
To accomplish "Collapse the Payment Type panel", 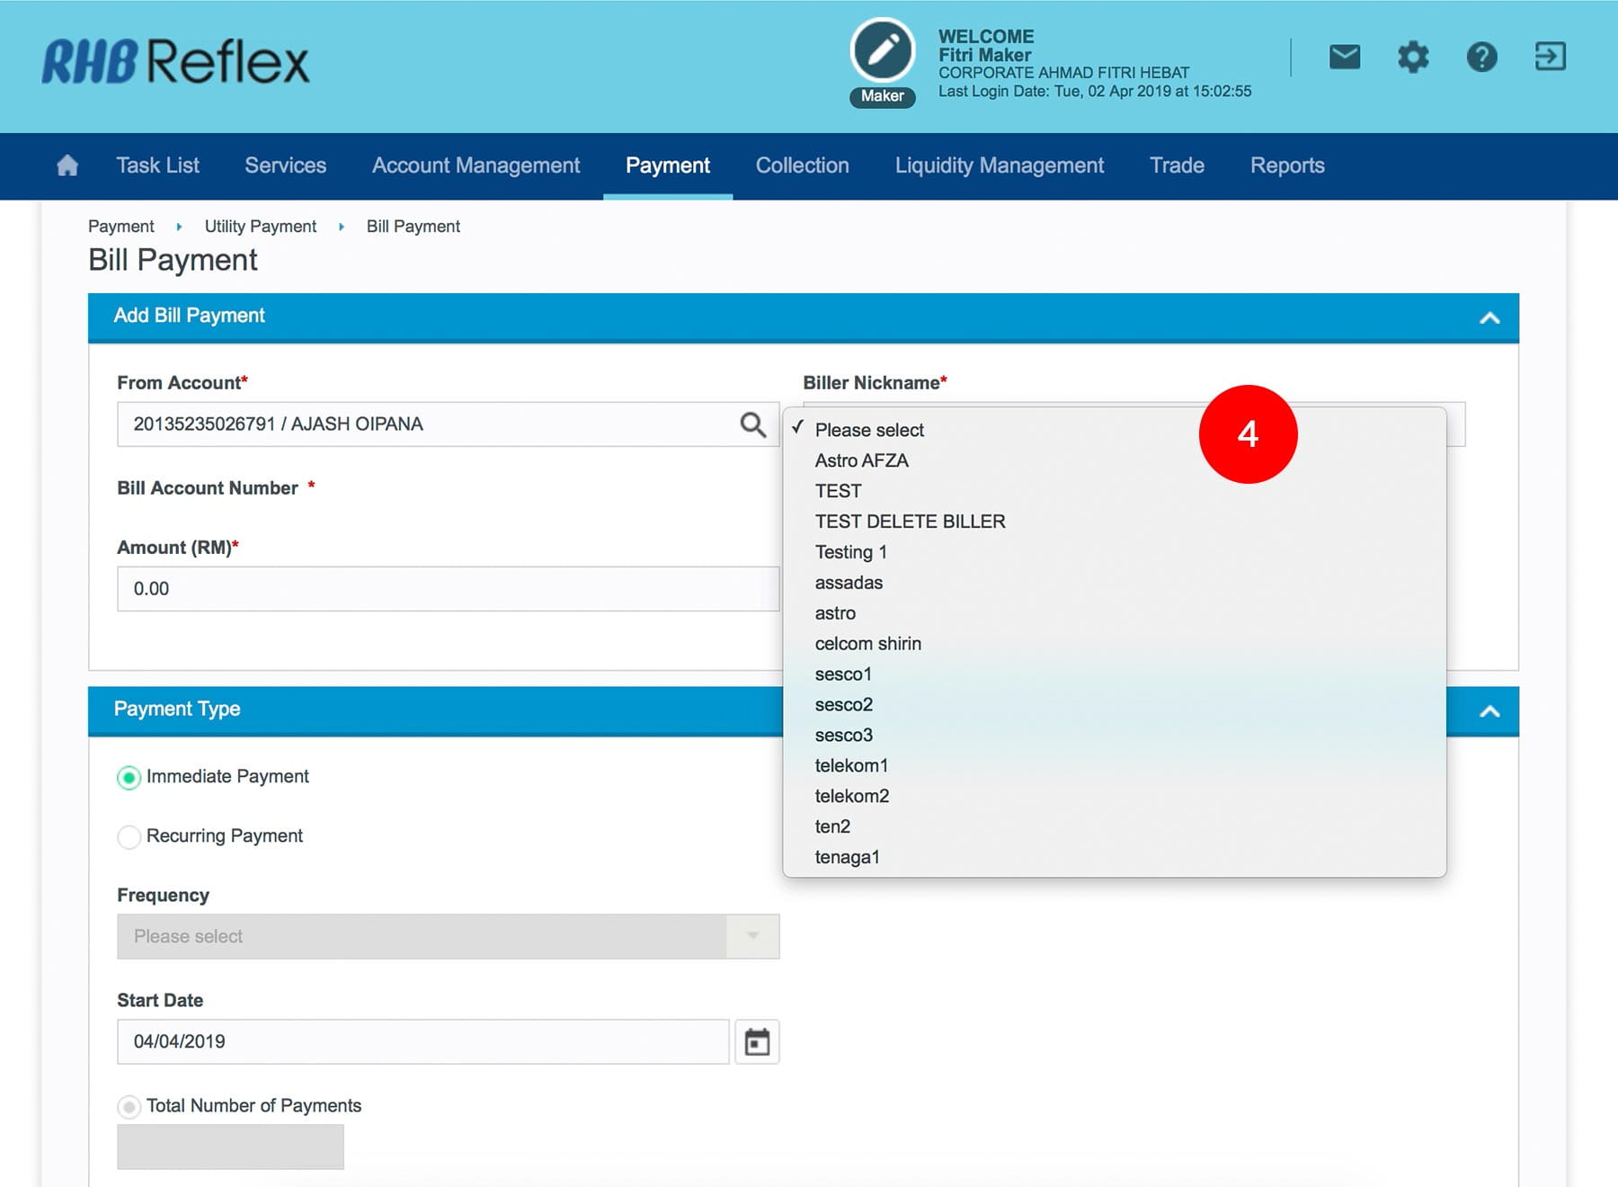I will 1489,711.
